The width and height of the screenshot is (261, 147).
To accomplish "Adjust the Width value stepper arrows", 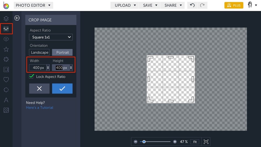I will 48,68.
